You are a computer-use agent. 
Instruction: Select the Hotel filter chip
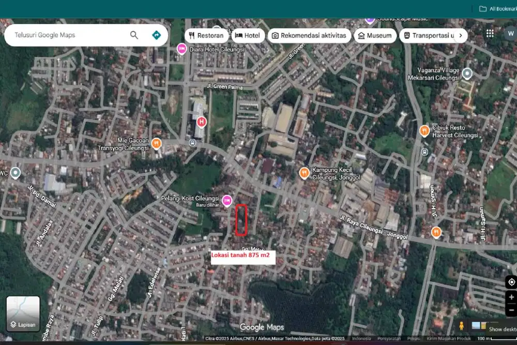click(x=248, y=35)
